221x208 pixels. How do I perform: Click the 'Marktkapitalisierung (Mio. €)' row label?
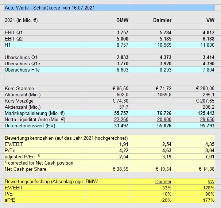[x=35, y=113]
